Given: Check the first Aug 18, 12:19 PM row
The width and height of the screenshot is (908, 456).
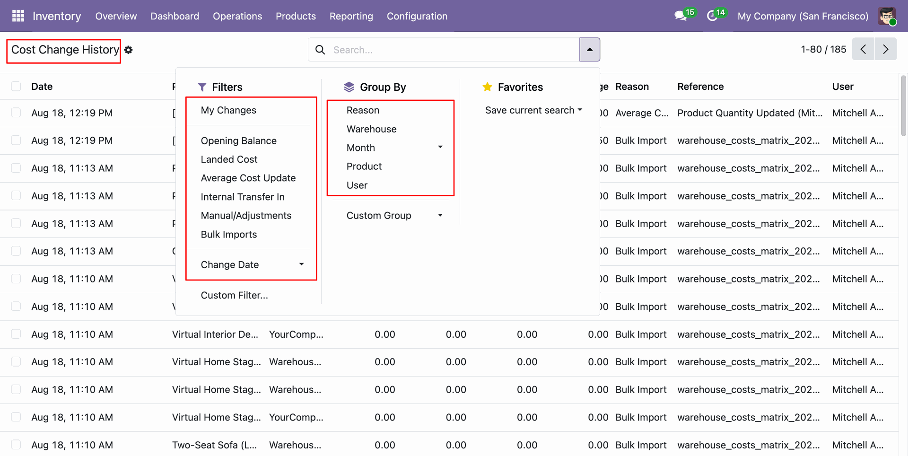Looking at the screenshot, I should [16, 113].
